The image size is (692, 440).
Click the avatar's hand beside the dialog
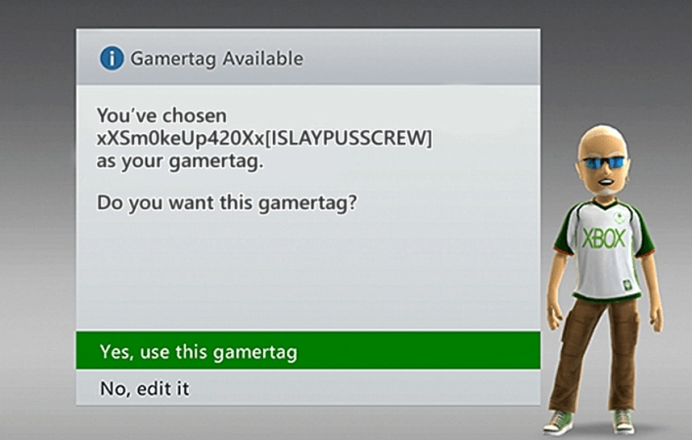click(x=553, y=318)
